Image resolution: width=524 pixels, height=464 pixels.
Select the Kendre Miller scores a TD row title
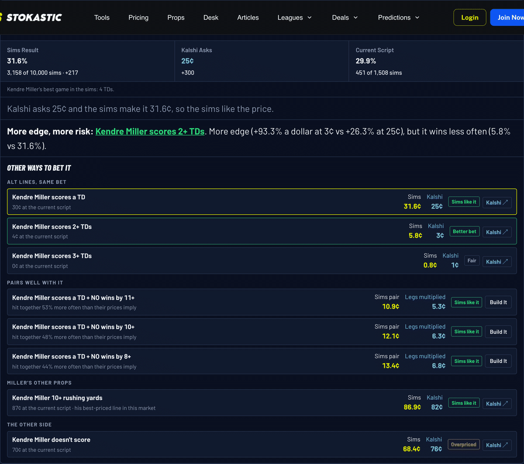48,197
